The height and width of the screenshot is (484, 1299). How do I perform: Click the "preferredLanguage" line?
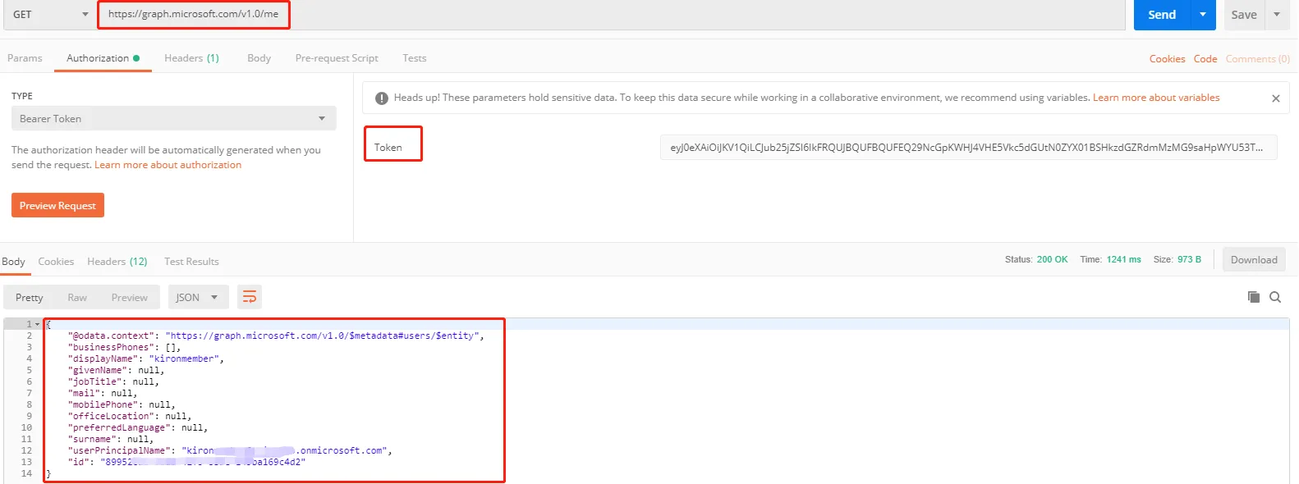pyautogui.click(x=138, y=427)
